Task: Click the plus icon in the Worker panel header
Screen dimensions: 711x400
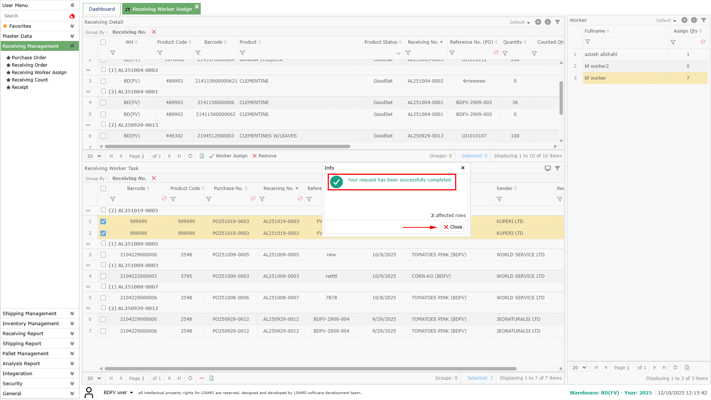Action: (684, 20)
